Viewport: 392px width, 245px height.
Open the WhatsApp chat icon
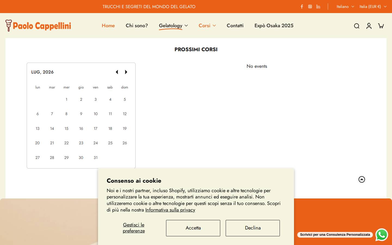coord(382,235)
